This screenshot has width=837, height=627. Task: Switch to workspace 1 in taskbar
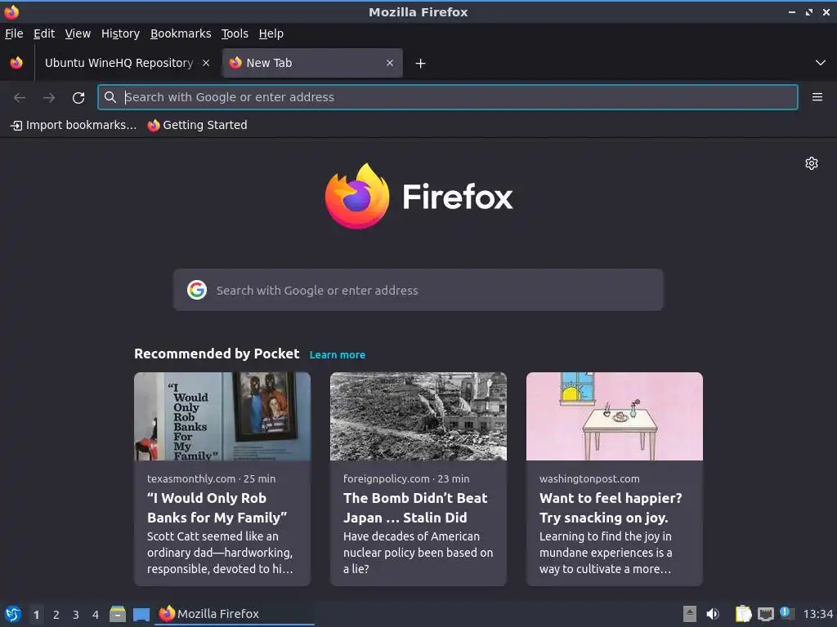pyautogui.click(x=36, y=615)
